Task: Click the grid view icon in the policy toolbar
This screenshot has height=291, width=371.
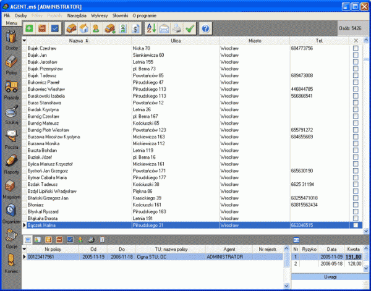Action: click(x=28, y=240)
